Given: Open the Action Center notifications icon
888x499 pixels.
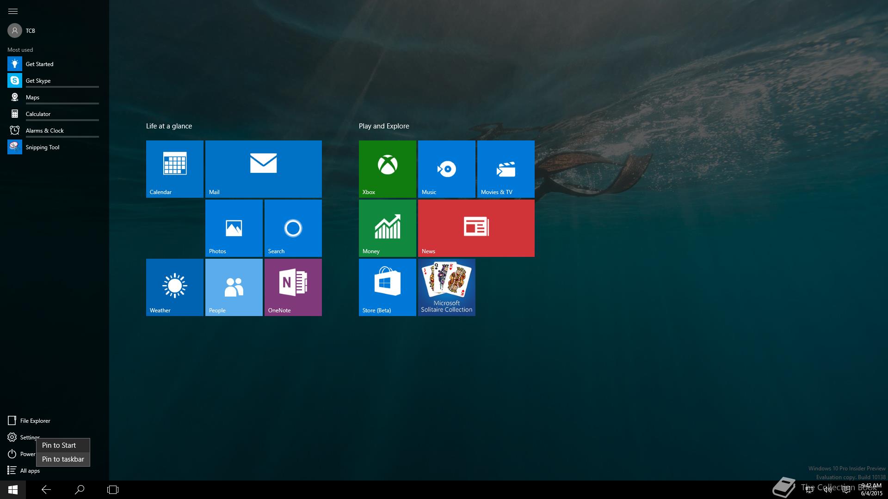Looking at the screenshot, I should click(846, 490).
